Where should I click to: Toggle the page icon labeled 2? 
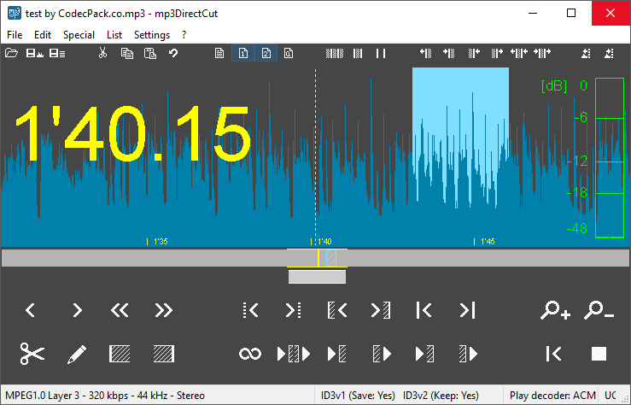266,53
